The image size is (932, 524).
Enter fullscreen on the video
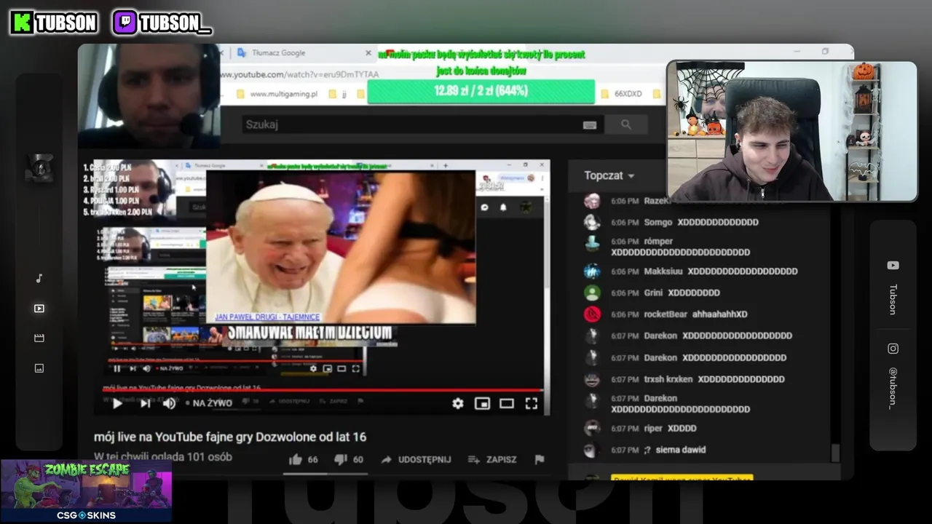pyautogui.click(x=532, y=403)
